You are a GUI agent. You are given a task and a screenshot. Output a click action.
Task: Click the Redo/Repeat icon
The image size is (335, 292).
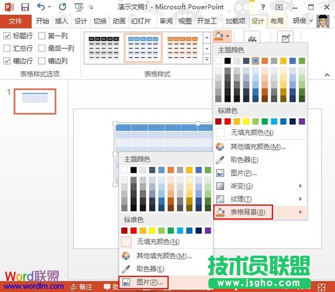click(63, 7)
